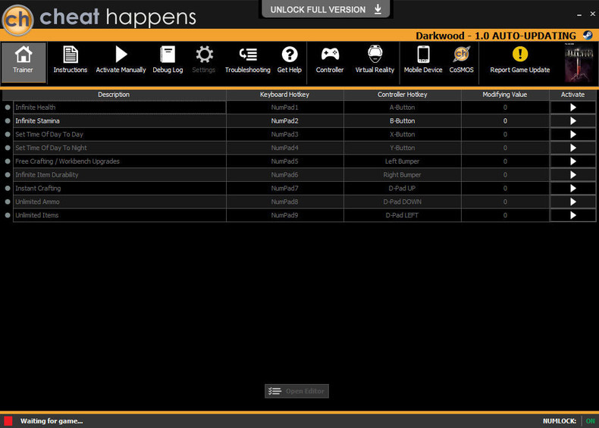
Task: Select Right Bumper controller hotkey cell
Action: [403, 175]
